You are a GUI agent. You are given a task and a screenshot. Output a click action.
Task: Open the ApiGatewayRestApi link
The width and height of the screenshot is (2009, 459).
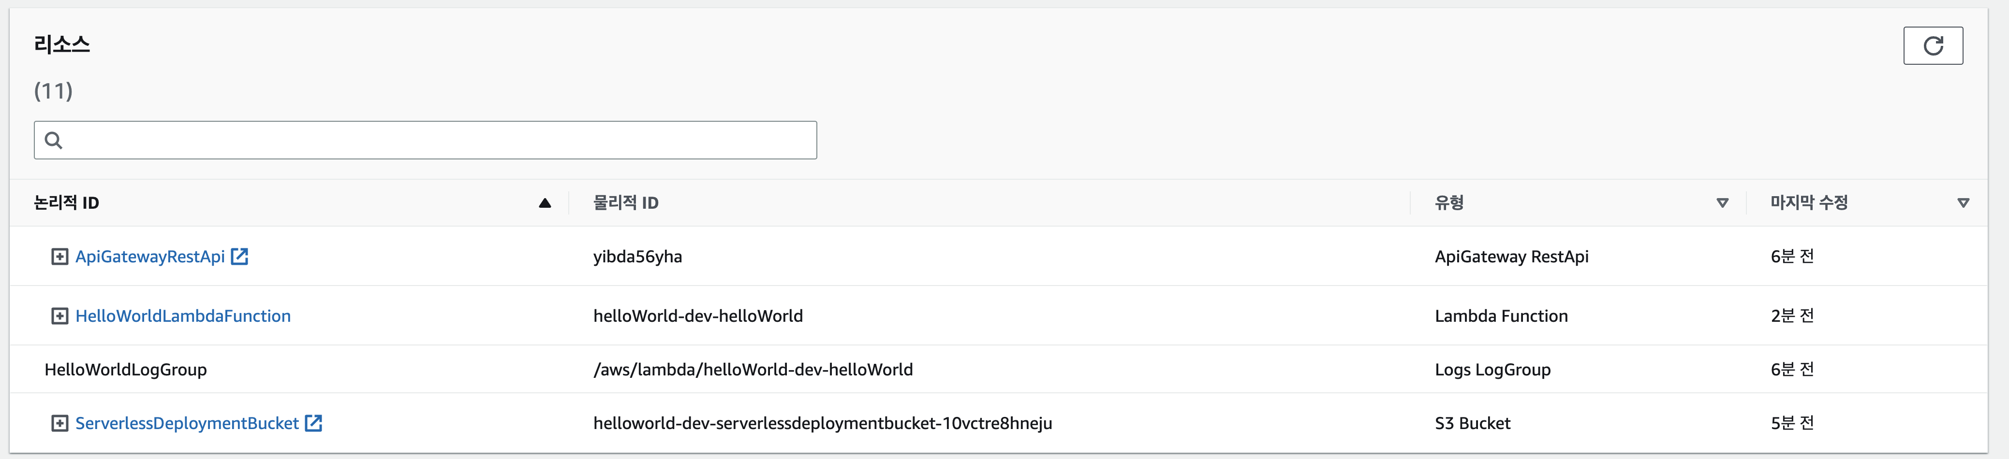(150, 257)
